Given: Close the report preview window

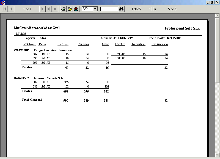Looking at the screenshot, I should (x=217, y=2).
